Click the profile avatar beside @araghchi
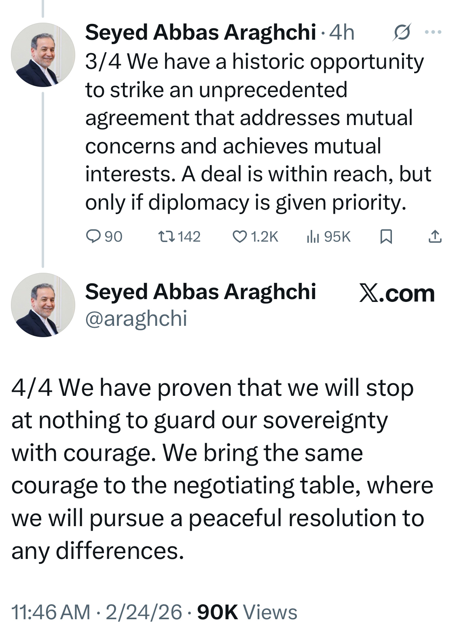 [x=43, y=305]
